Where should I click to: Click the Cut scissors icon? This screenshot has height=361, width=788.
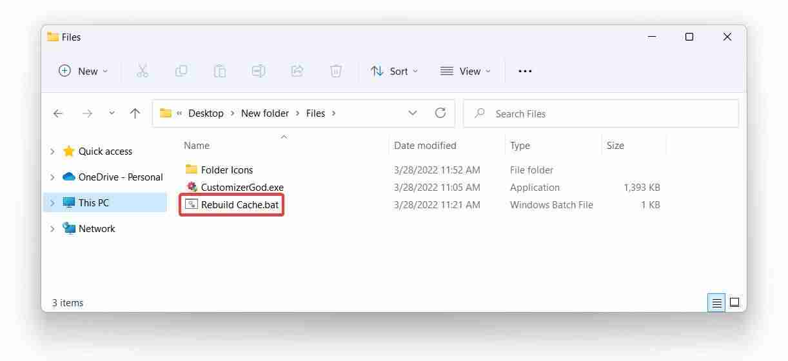(143, 71)
